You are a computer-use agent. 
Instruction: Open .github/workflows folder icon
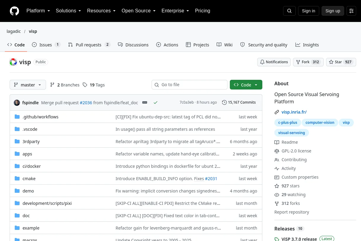pos(17,117)
